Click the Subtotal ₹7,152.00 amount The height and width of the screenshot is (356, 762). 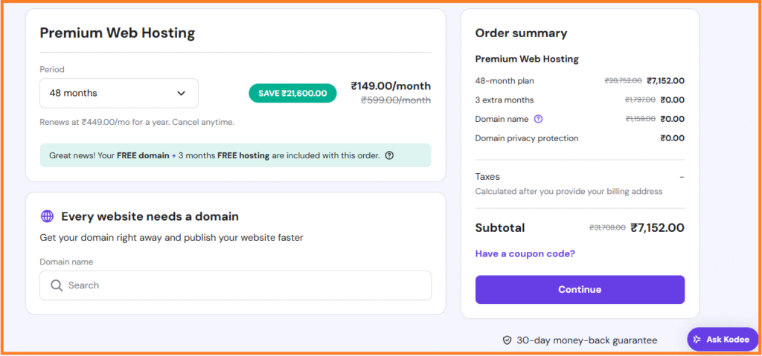[x=657, y=227]
